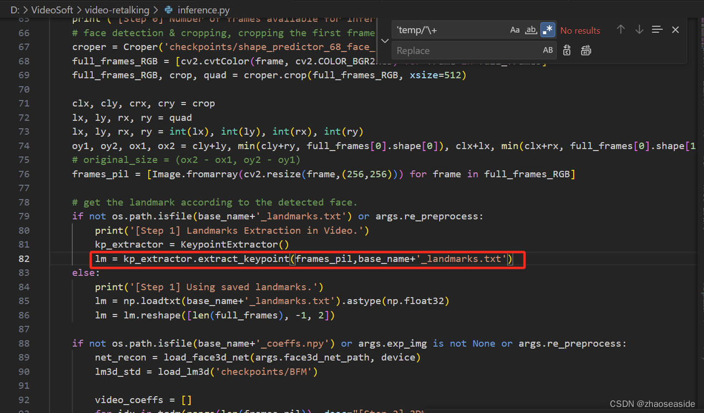Click print 'Using saved landmarks.' line
704x413 pixels.
point(209,287)
